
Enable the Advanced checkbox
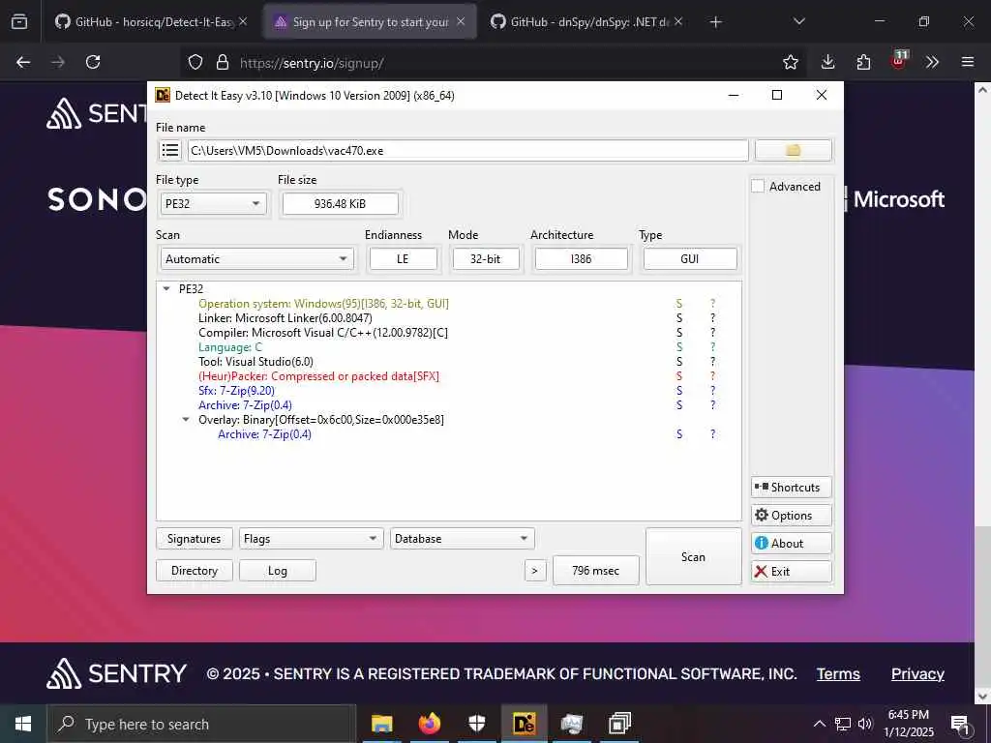(x=758, y=187)
